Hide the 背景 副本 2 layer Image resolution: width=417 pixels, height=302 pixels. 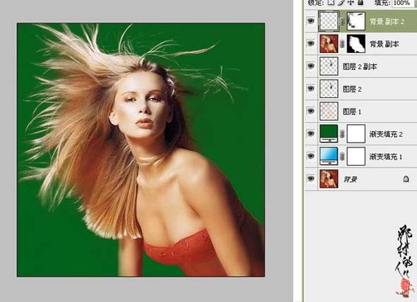310,21
